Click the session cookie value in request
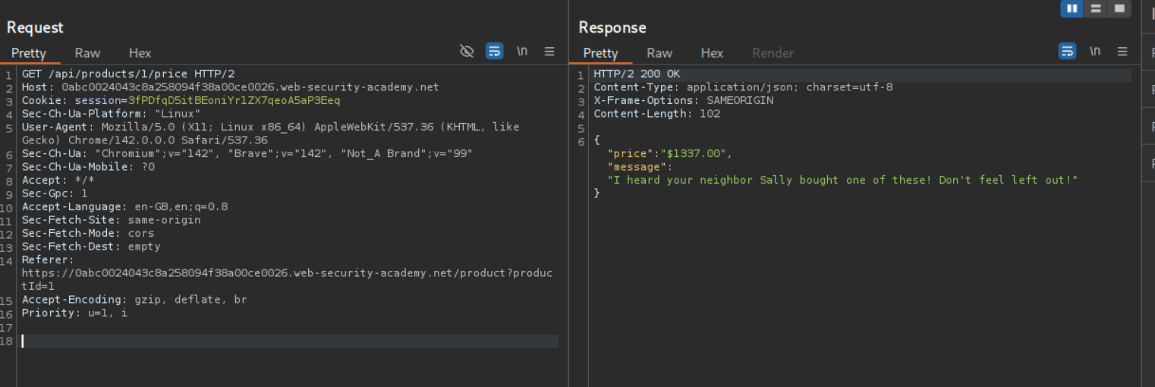 [234, 101]
